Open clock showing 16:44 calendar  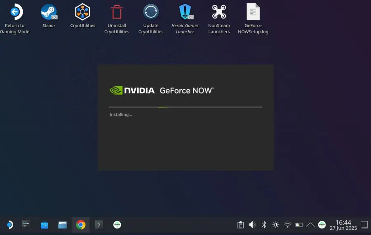click(x=343, y=225)
